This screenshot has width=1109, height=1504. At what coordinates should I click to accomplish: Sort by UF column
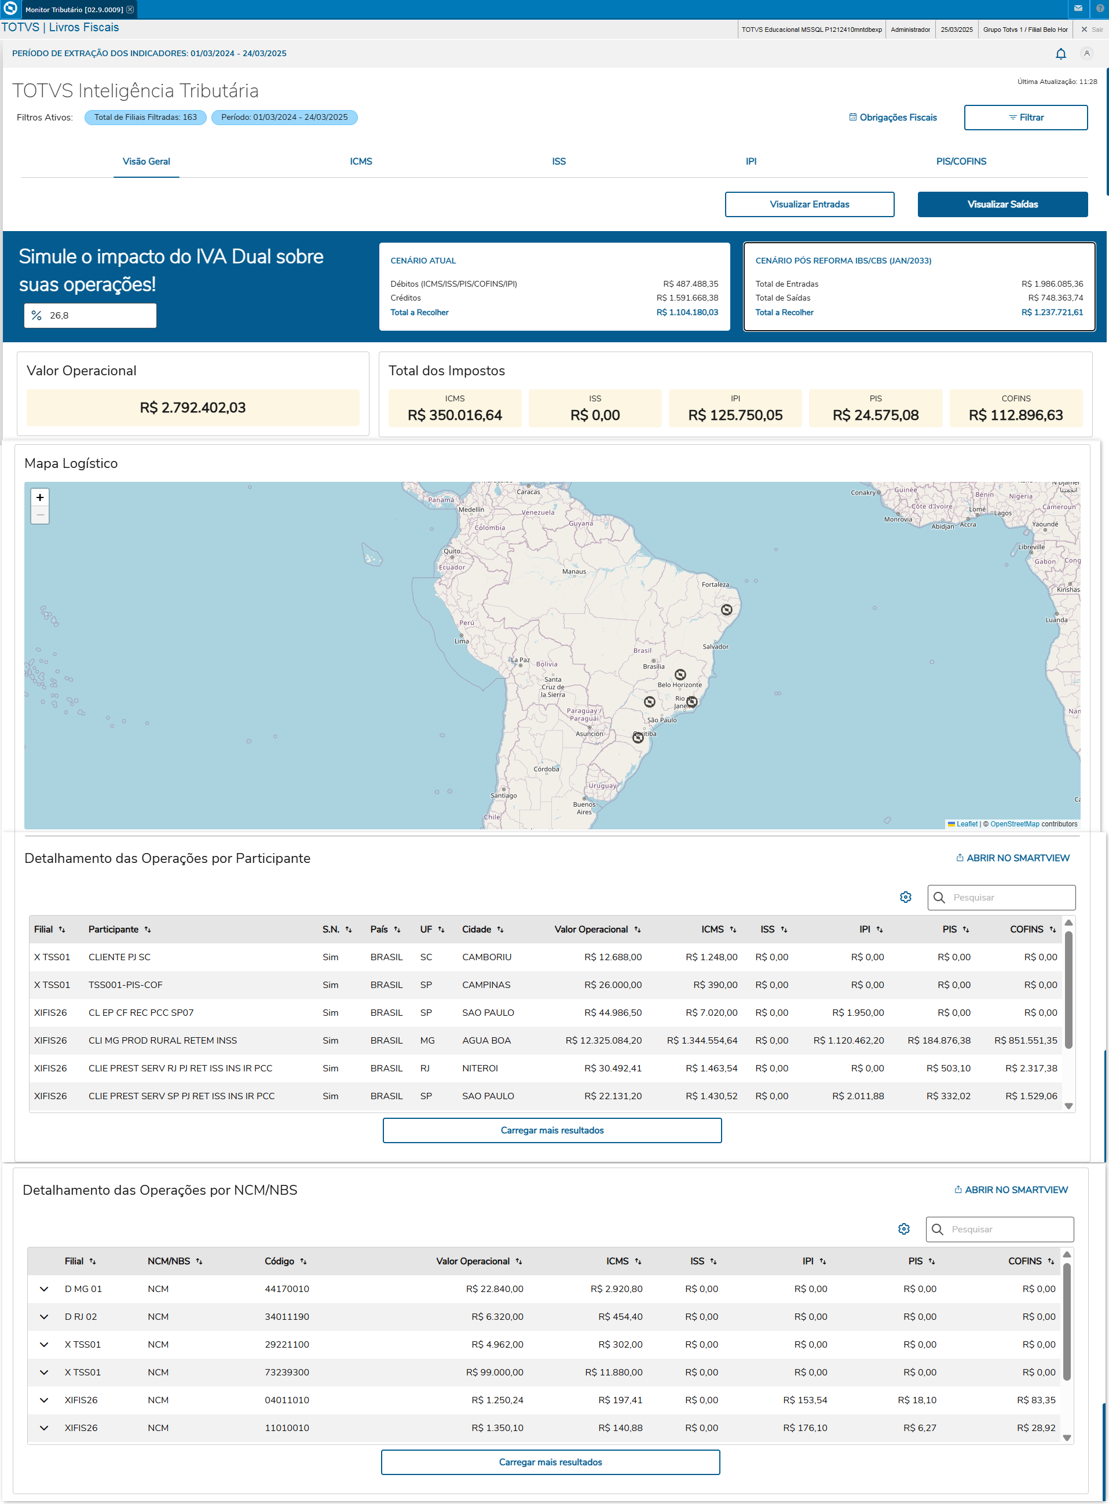pos(441,930)
